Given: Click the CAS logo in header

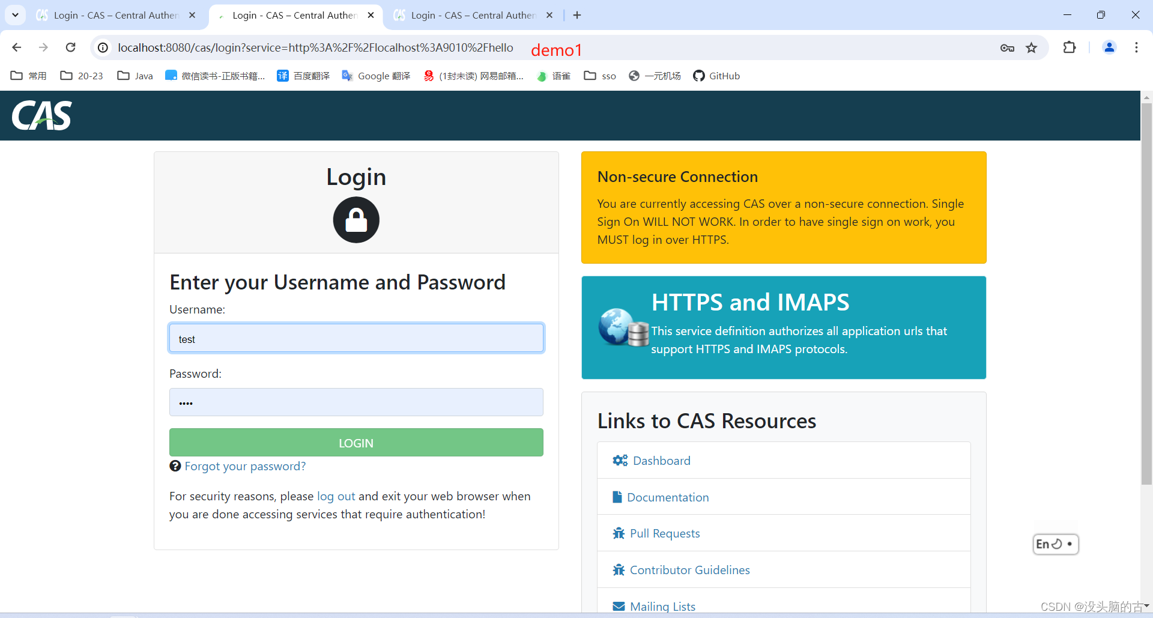Looking at the screenshot, I should tap(41, 115).
